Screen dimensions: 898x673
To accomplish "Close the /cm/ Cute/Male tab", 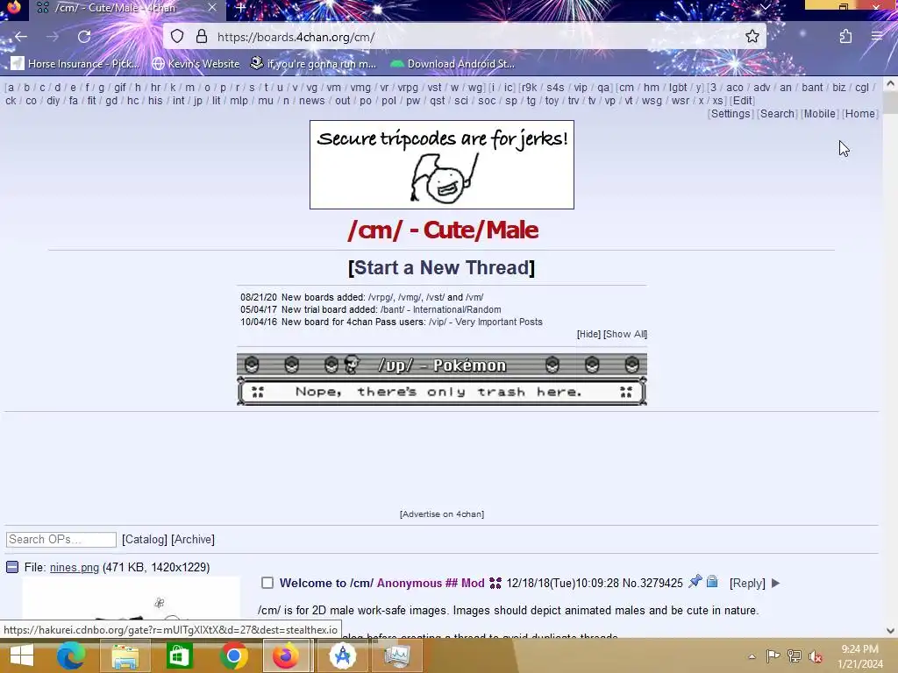I will pyautogui.click(x=212, y=8).
